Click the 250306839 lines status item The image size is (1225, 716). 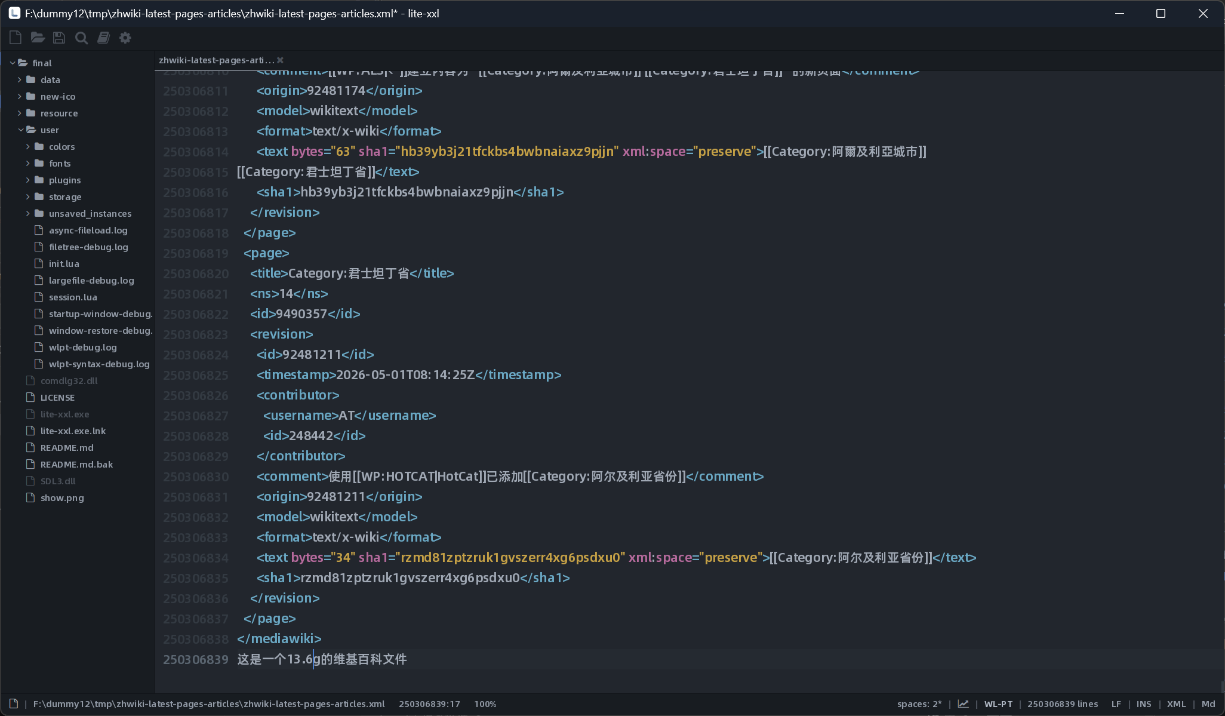[1063, 704]
